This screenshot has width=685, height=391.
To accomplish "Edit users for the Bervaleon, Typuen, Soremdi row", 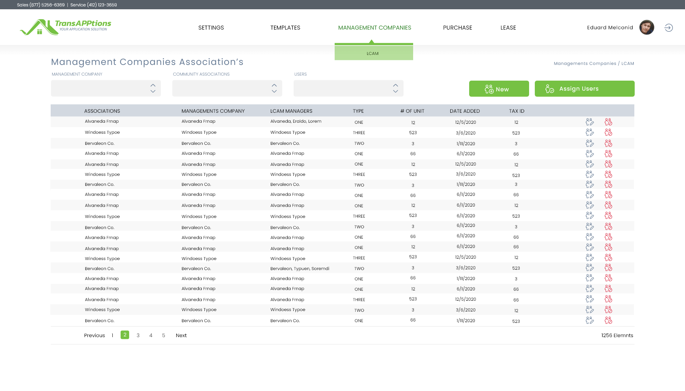I will pos(590,268).
